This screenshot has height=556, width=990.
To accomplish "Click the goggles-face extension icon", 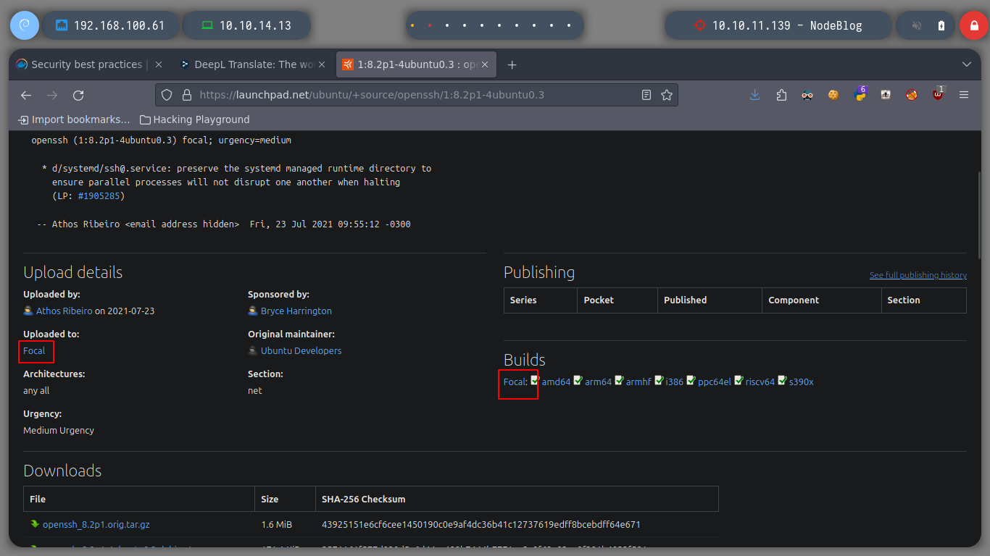I will coord(807,95).
